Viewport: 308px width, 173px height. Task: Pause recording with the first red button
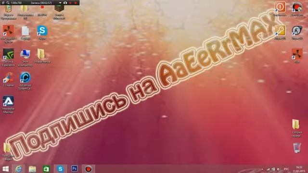tap(71, 3)
